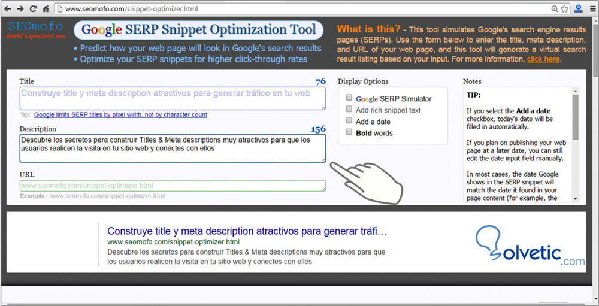The image size is (599, 306).
Task: Open the simulated blue search result title link
Action: 247,231
